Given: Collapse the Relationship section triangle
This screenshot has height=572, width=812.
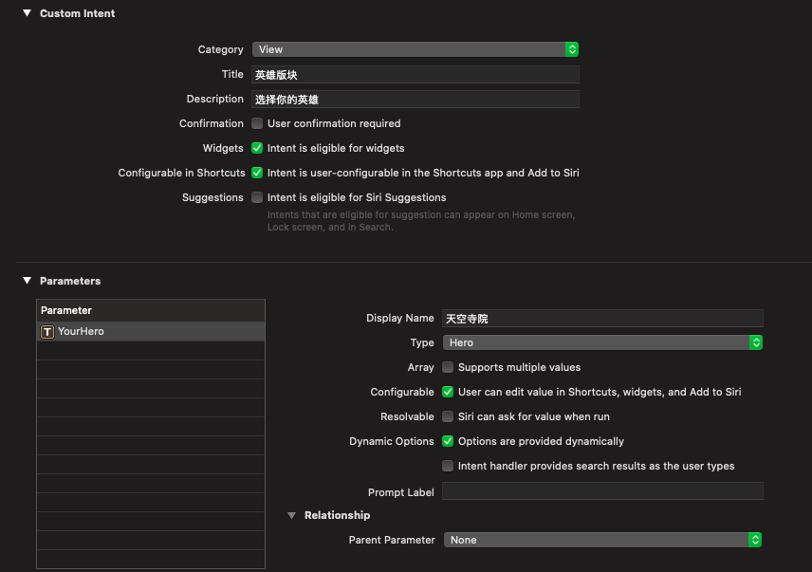Looking at the screenshot, I should (292, 515).
